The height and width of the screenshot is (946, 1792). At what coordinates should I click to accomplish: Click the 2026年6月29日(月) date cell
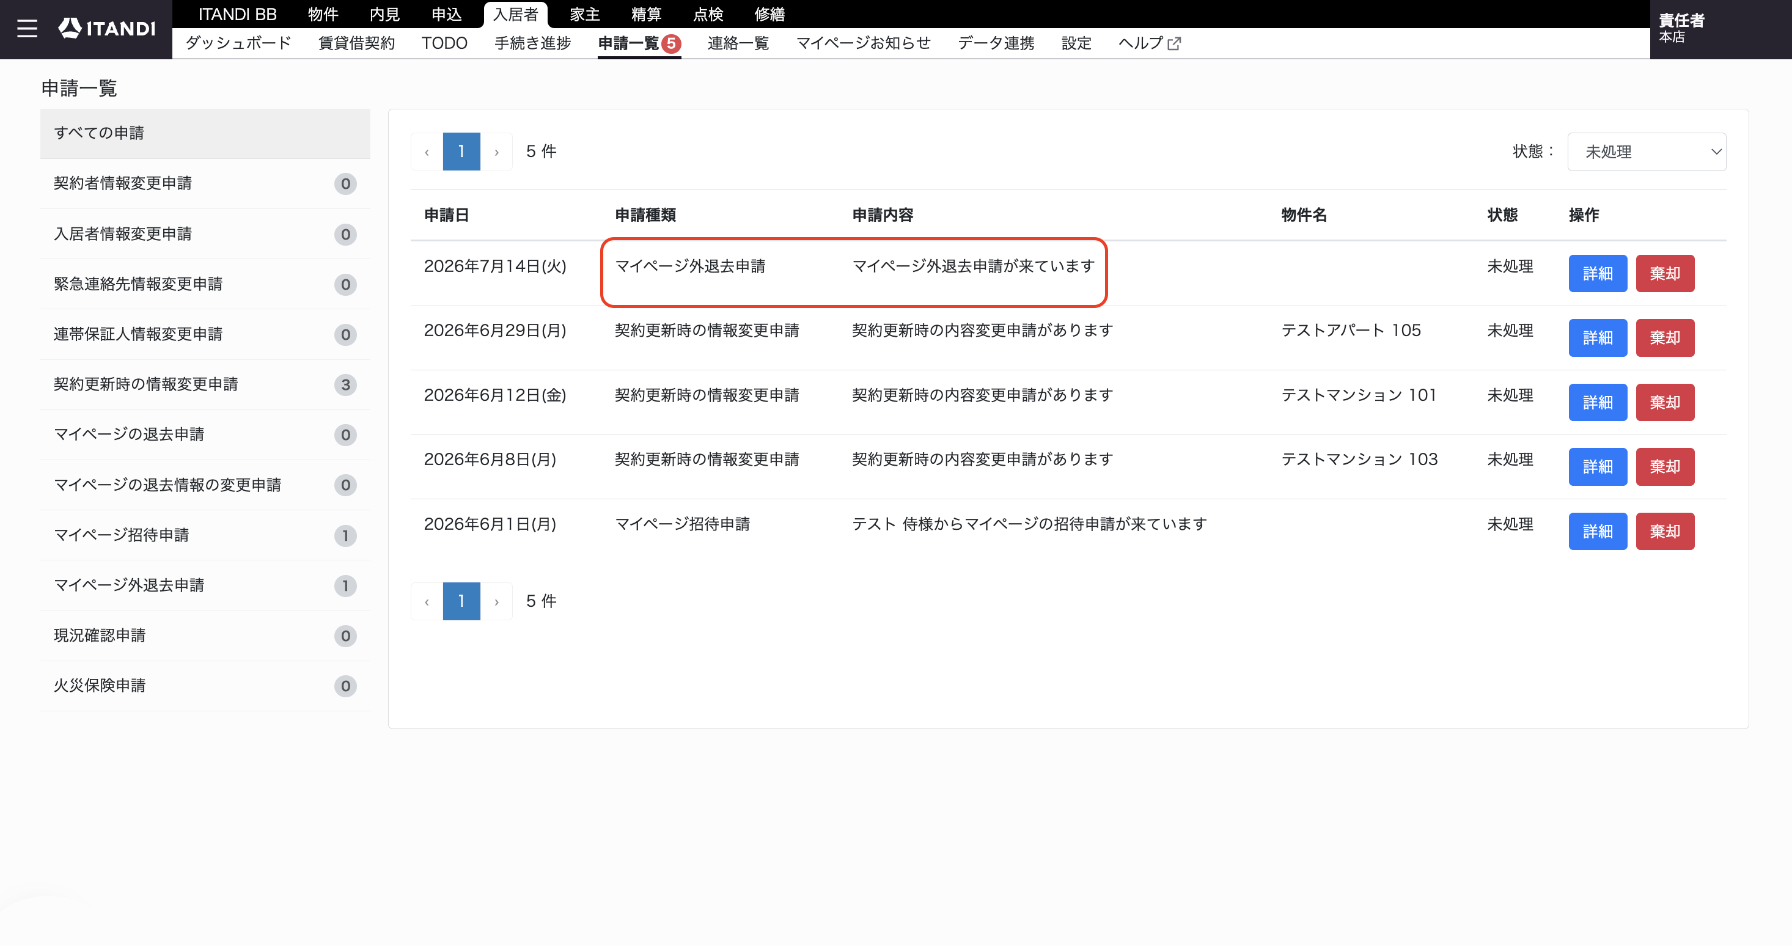point(494,331)
